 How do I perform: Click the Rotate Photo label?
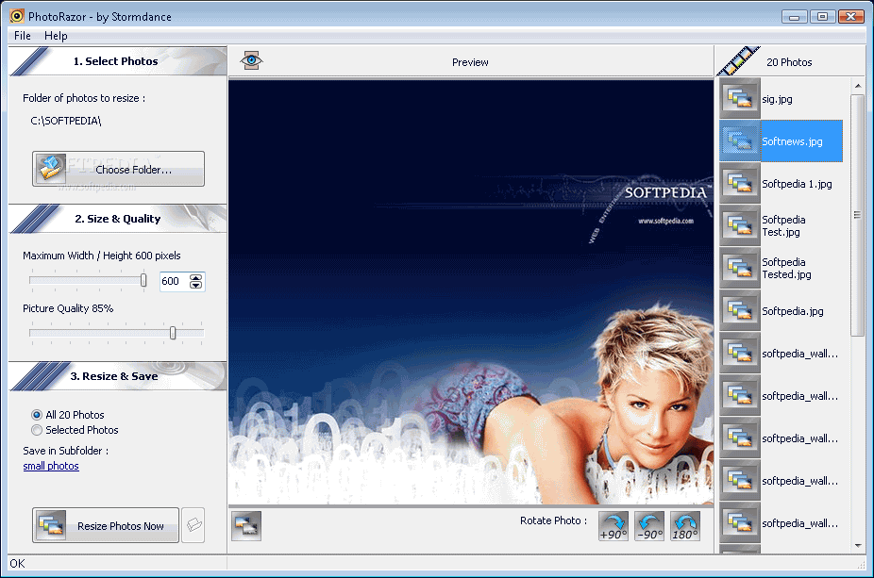point(553,520)
